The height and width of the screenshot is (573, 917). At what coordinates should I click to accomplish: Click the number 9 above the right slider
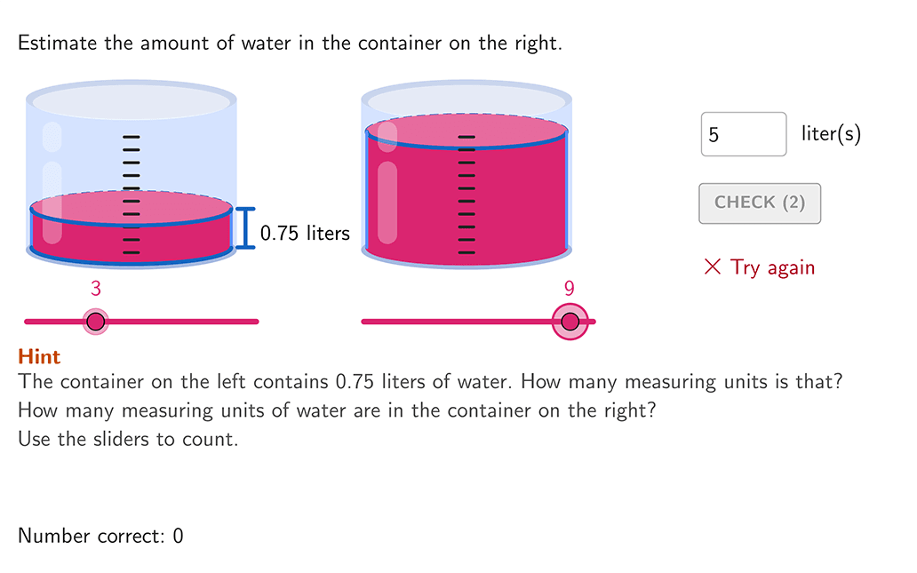570,288
